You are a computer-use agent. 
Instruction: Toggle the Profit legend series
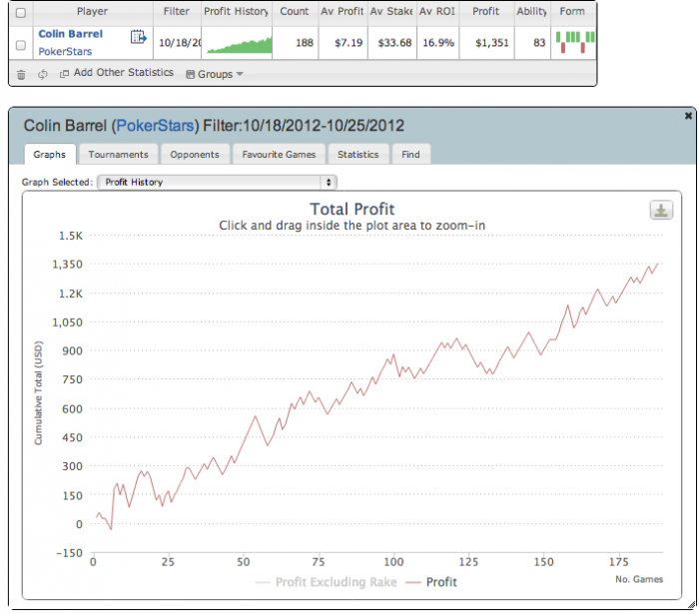click(431, 582)
